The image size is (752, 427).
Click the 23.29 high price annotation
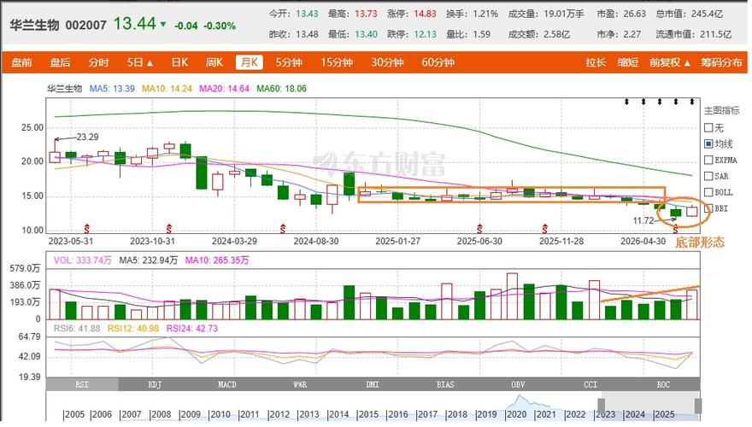click(87, 137)
